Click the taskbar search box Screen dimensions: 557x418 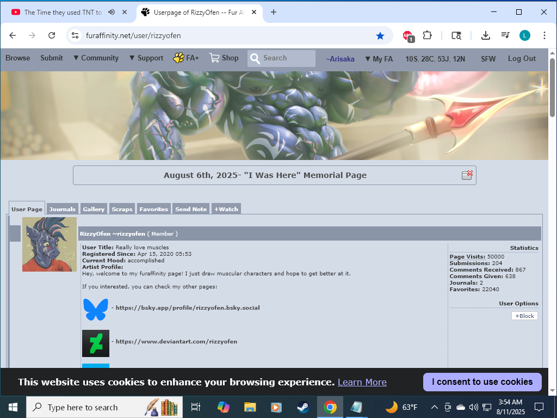click(x=104, y=407)
